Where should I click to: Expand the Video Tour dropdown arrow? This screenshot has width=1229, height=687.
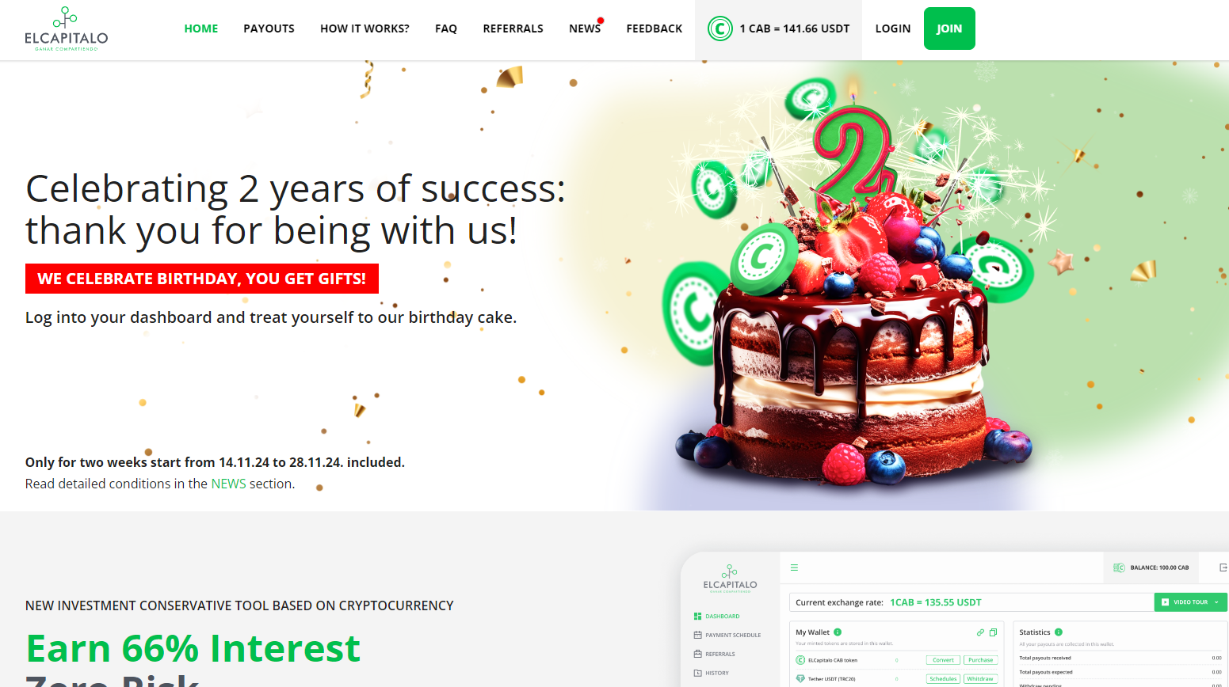[1216, 602]
